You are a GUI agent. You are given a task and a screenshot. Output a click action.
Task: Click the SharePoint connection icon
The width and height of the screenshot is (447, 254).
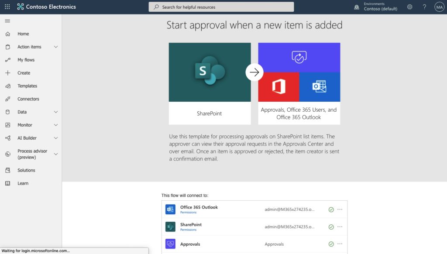pos(171,227)
